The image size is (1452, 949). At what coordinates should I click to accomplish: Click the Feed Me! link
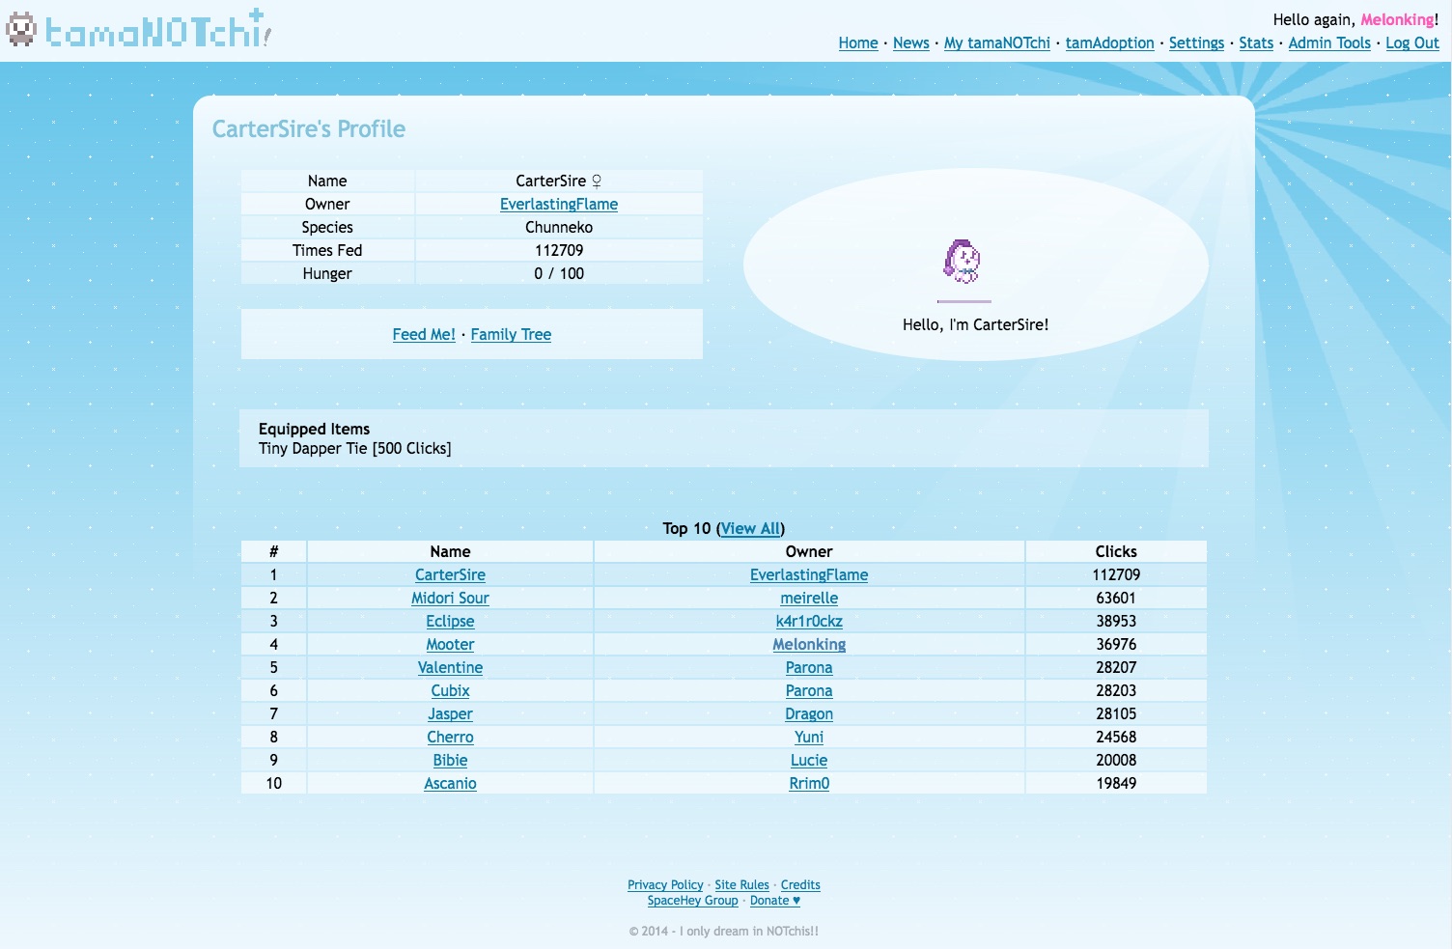click(424, 335)
